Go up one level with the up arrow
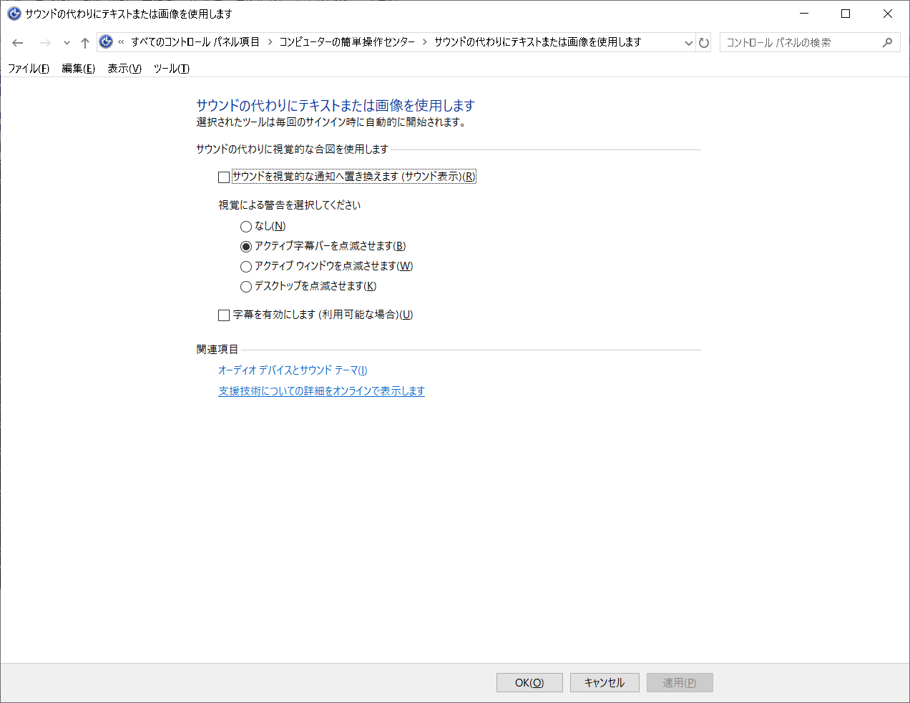Image resolution: width=910 pixels, height=703 pixels. point(84,42)
